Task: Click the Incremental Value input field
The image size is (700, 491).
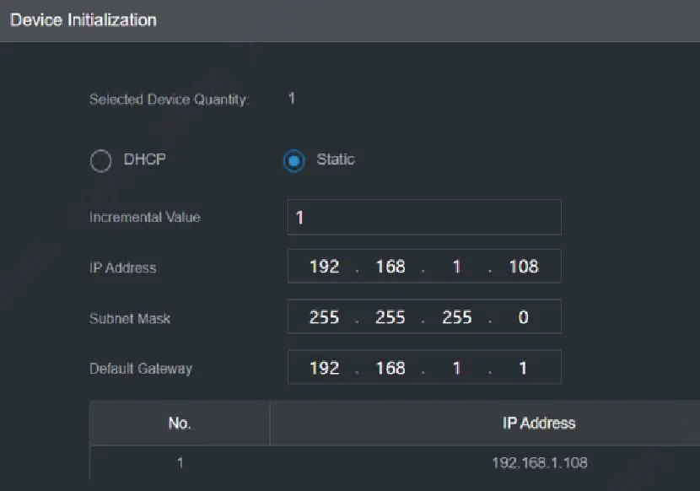Action: tap(424, 217)
